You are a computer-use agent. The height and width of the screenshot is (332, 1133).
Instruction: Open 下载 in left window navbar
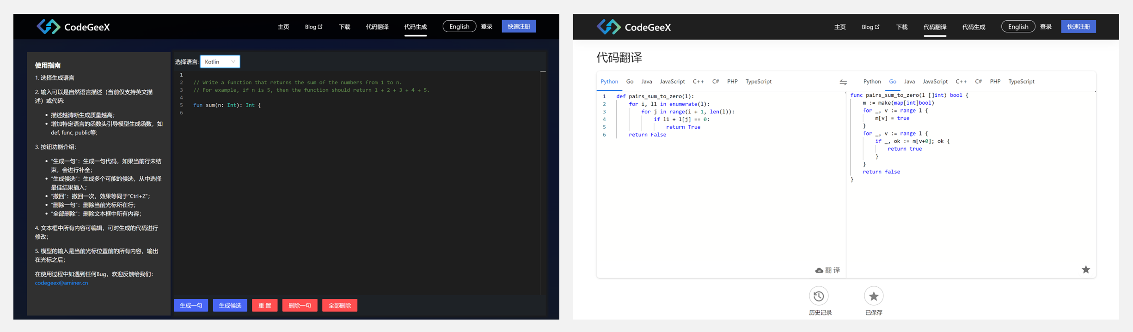click(x=344, y=27)
